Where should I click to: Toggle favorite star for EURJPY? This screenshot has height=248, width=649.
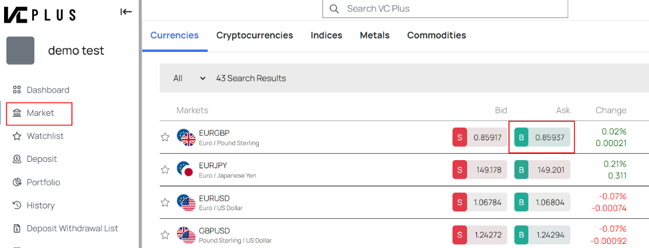click(x=165, y=170)
